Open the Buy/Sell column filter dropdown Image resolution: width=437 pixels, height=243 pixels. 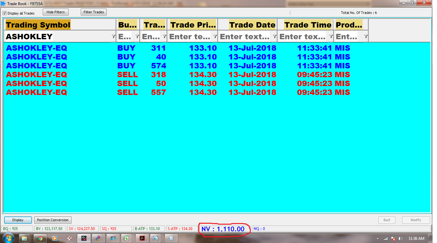tap(137, 36)
